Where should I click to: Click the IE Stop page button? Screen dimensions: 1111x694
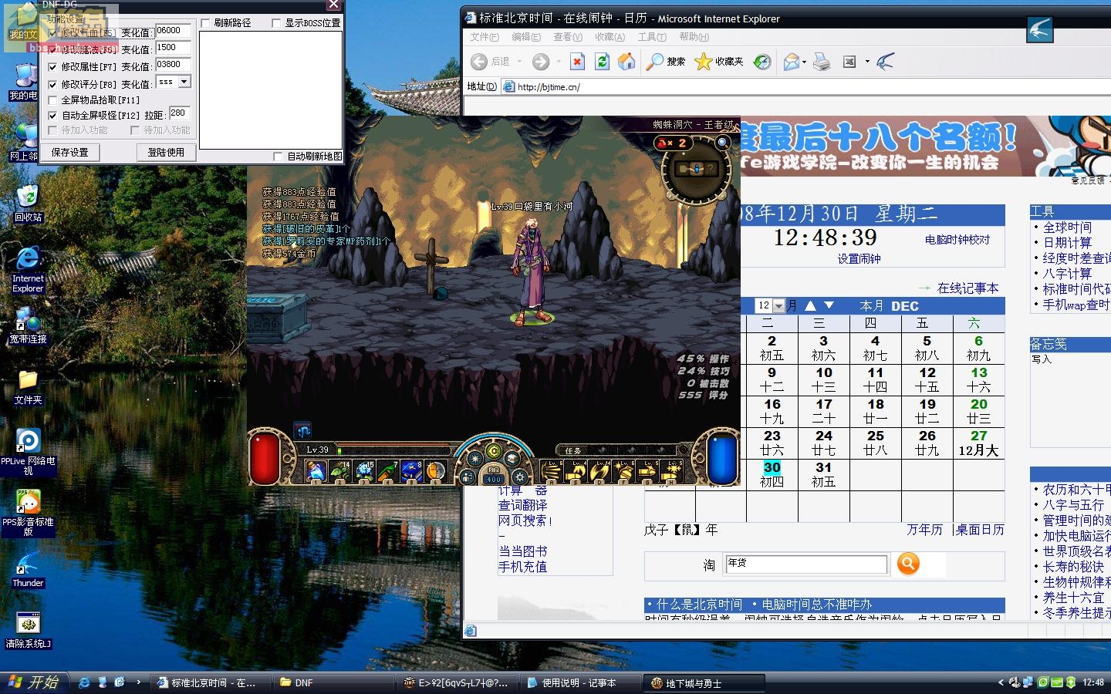coord(577,62)
